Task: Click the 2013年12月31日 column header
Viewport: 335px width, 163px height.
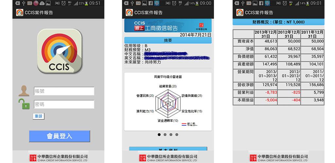Action: pyautogui.click(x=266, y=34)
